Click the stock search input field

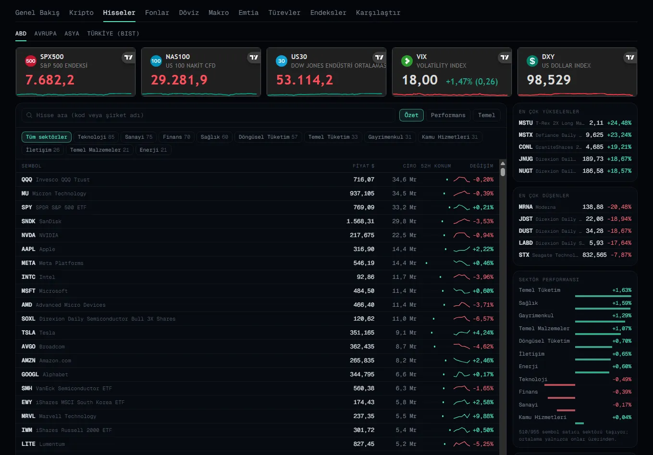coord(208,115)
